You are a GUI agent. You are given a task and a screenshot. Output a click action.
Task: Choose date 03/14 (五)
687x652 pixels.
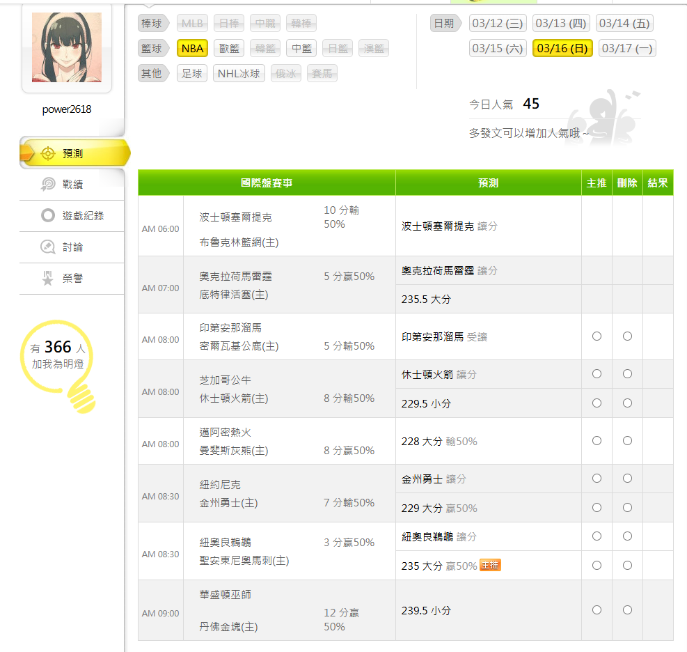[624, 23]
